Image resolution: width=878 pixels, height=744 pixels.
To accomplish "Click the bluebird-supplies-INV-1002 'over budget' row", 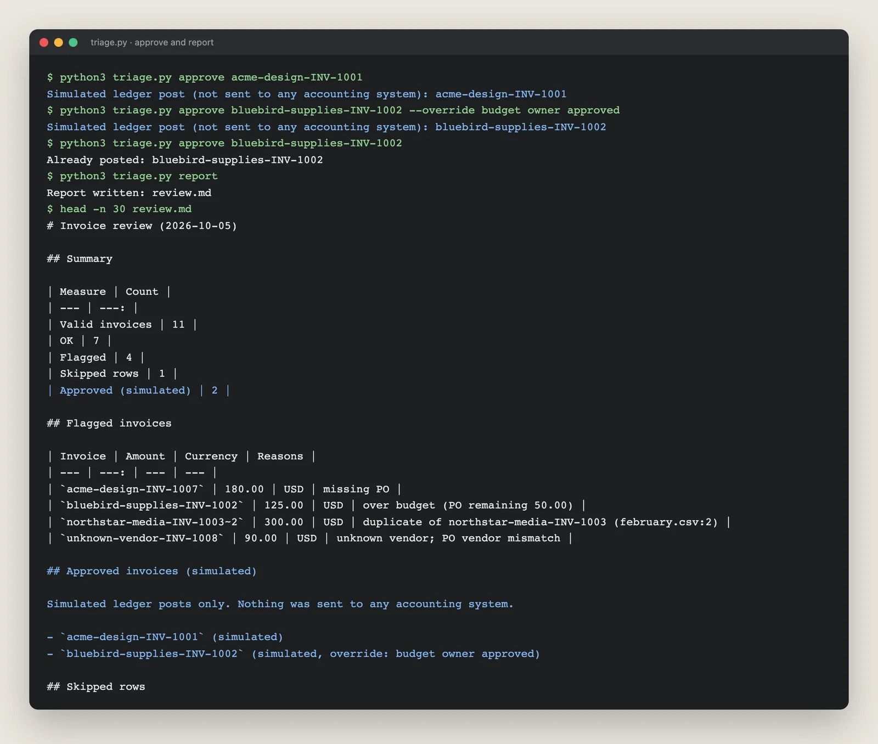I will click(x=317, y=505).
